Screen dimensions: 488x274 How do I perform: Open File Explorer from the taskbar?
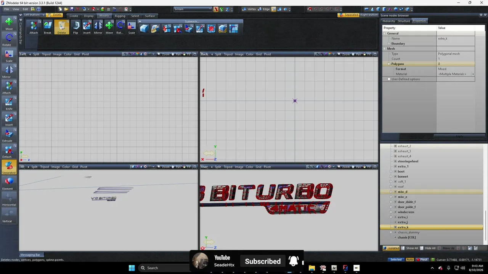[312, 268]
